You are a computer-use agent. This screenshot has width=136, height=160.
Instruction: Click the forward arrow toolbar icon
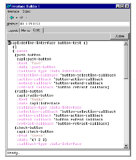22,18
